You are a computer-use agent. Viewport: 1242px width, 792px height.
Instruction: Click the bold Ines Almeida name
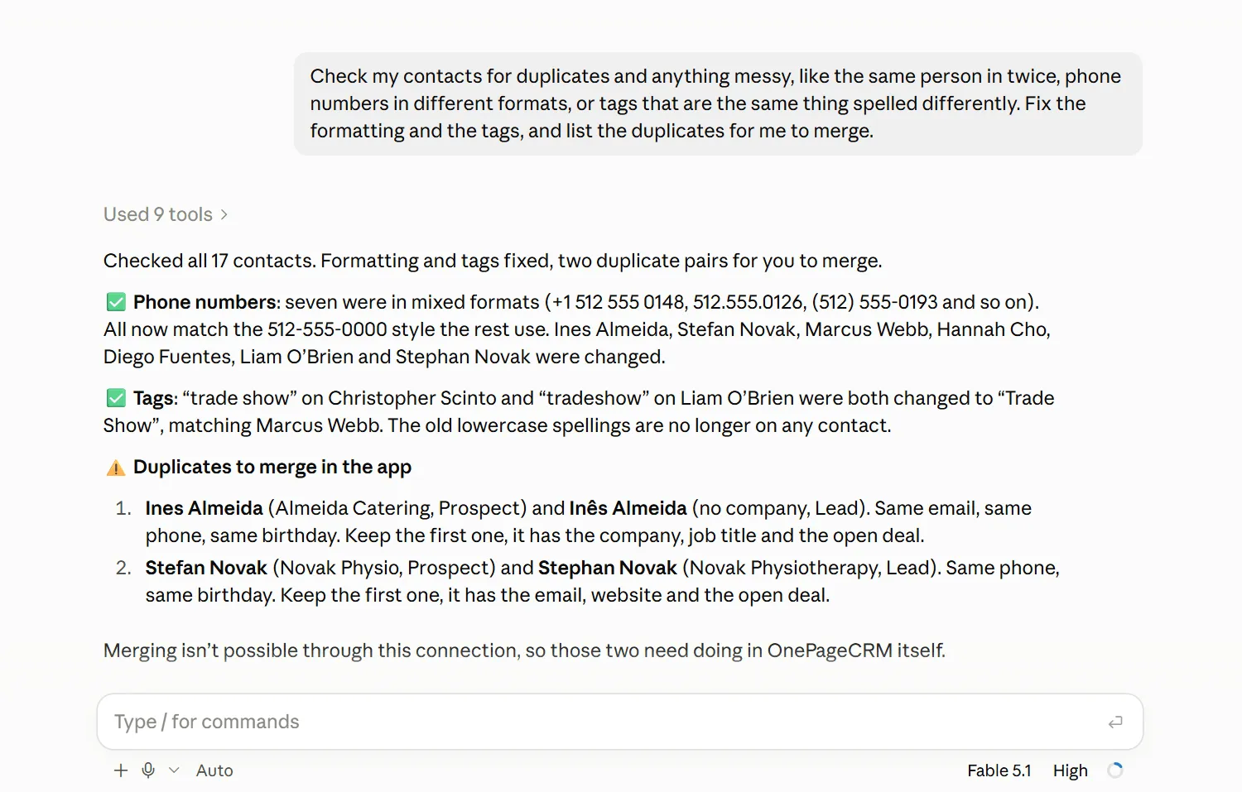pyautogui.click(x=204, y=508)
